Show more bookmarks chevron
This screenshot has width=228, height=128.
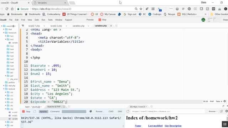(x=206, y=14)
